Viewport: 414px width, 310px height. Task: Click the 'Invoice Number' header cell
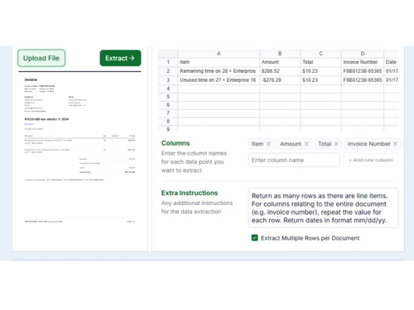(x=363, y=62)
